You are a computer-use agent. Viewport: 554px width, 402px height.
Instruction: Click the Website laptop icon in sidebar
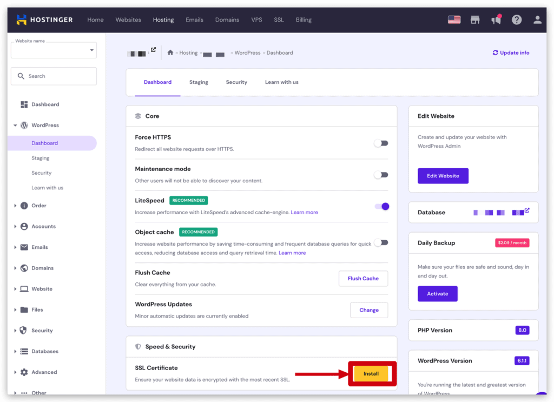point(24,289)
